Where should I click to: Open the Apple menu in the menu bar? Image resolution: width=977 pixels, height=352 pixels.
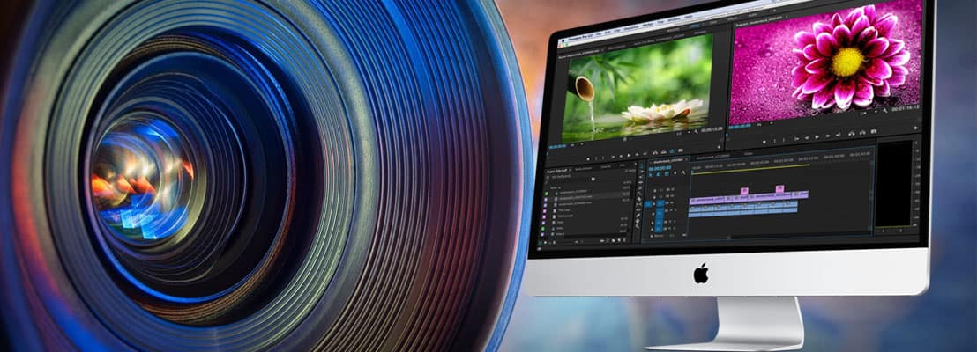tap(563, 42)
